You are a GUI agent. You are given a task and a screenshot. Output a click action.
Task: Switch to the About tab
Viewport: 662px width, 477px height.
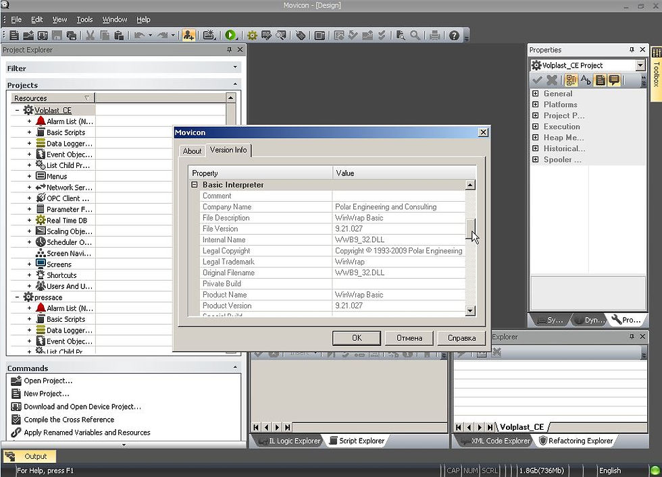(x=192, y=151)
